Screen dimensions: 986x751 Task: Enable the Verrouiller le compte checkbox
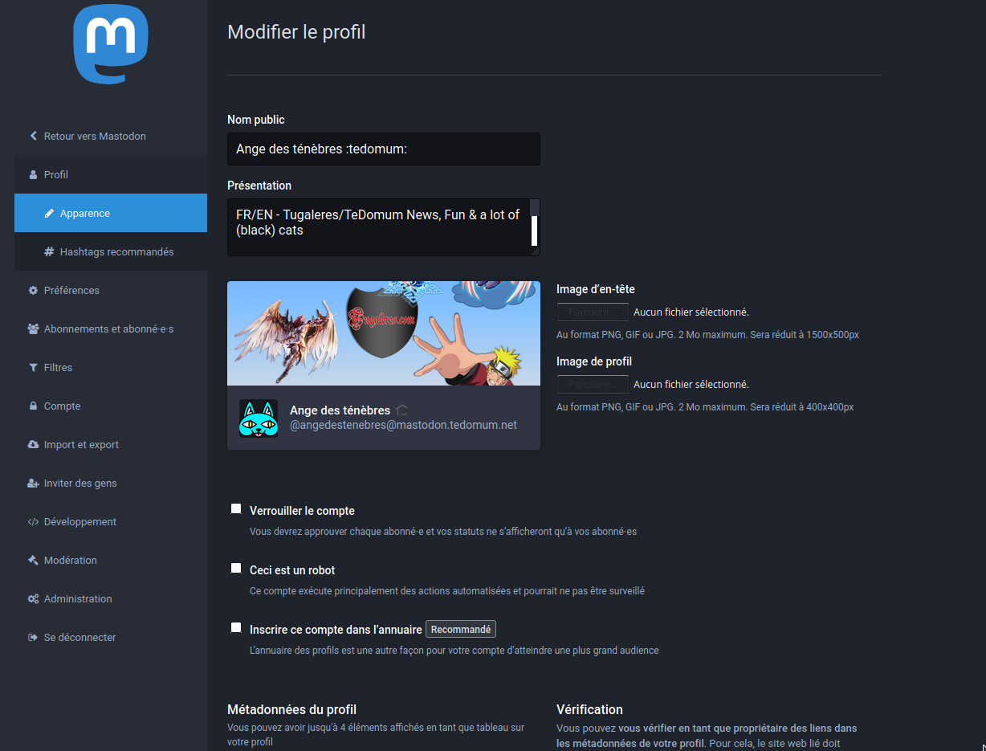(236, 508)
